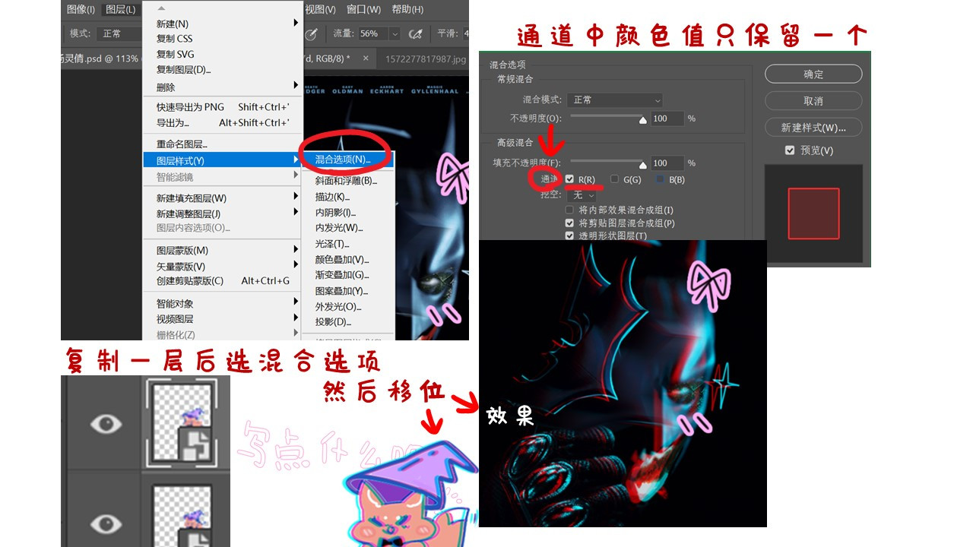Click the airbrush icon beside the flow field
Screen dimensions: 973x547
coord(415,34)
